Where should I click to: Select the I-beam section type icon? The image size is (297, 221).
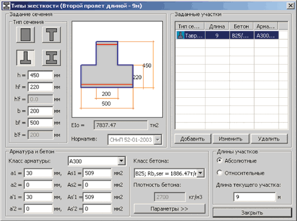tap(52, 57)
